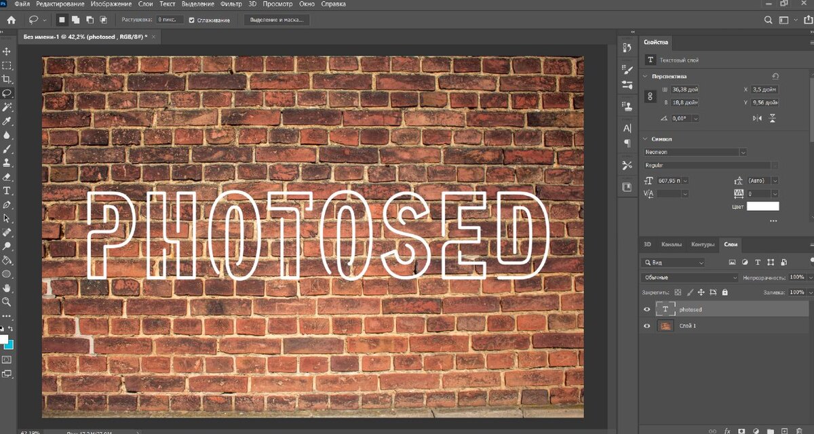This screenshot has width=814, height=434.
Task: Click the add layer mask icon
Action: [x=741, y=430]
